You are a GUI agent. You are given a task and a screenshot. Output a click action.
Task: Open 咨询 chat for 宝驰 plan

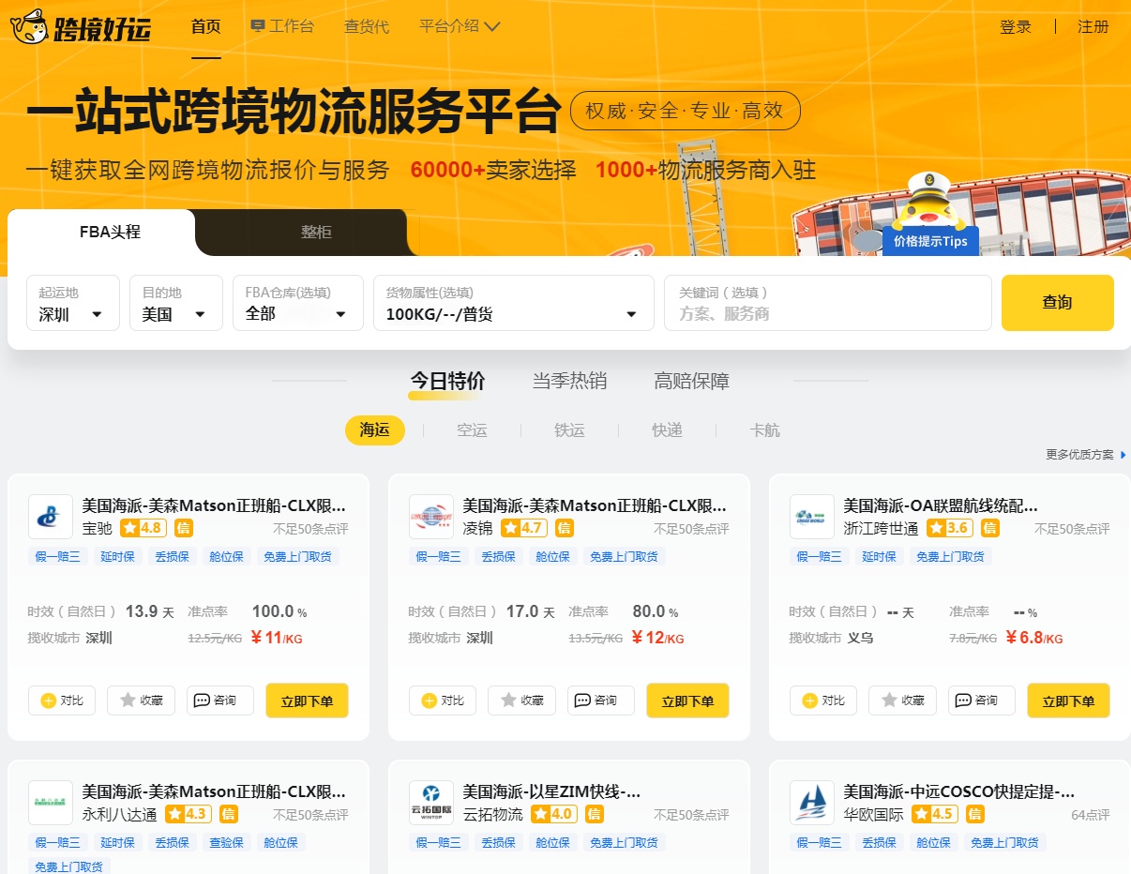220,701
